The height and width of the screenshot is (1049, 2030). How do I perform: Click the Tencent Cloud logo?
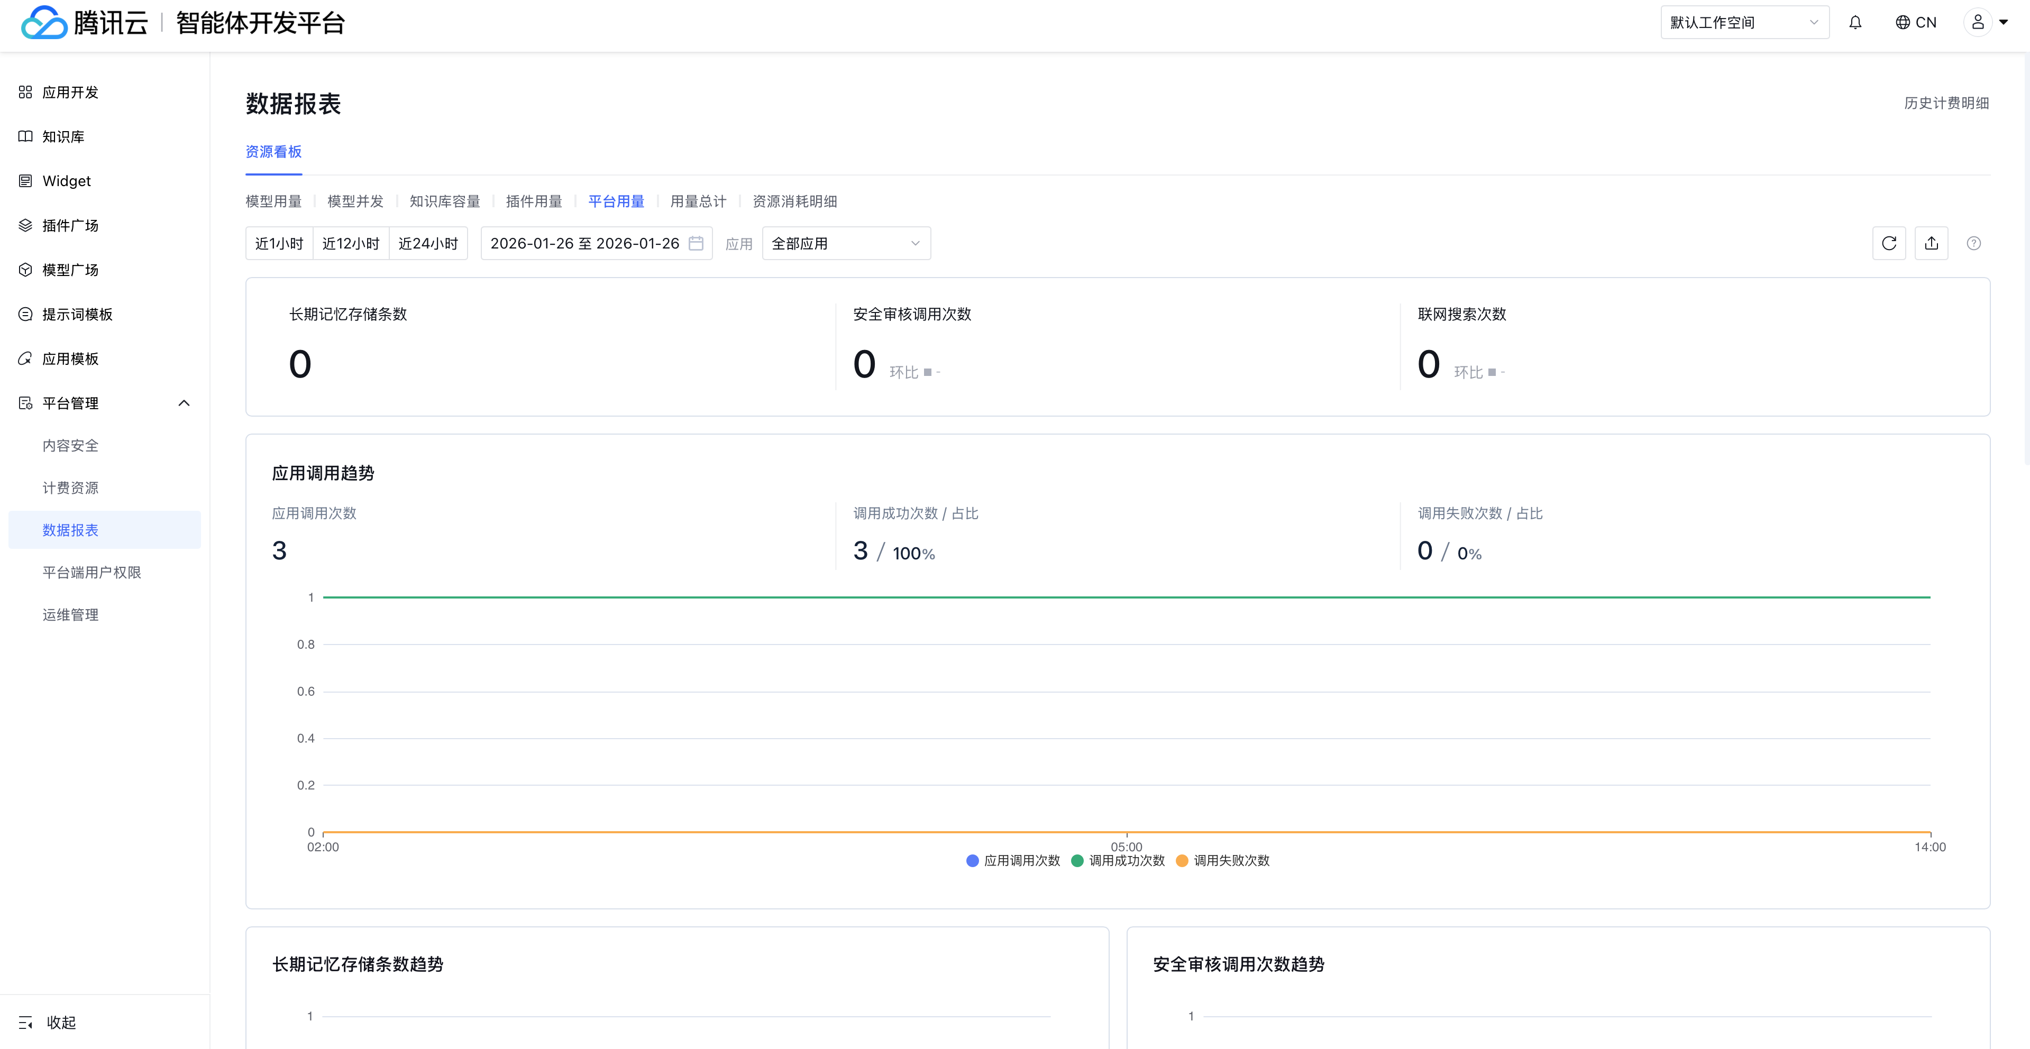[84, 23]
